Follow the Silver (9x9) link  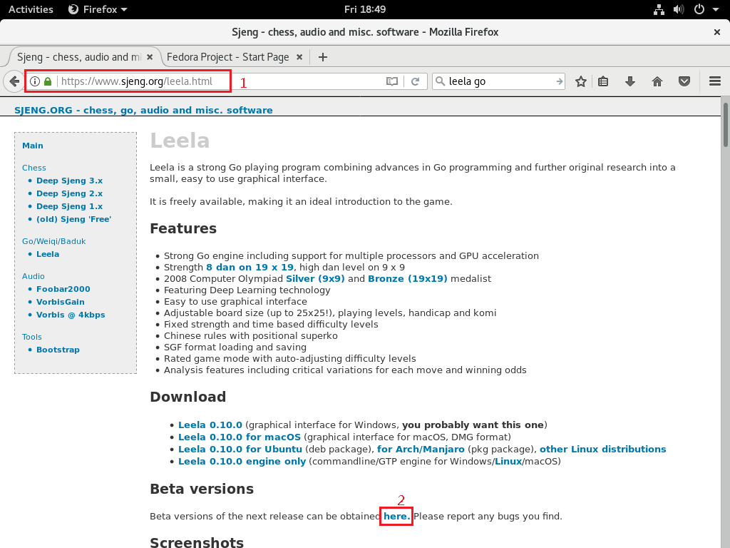(315, 279)
